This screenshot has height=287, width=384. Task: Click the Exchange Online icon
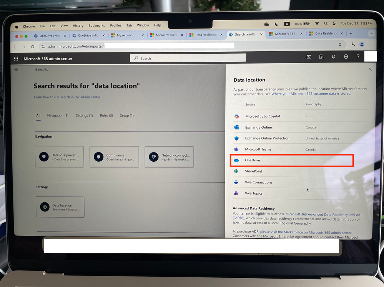(x=236, y=127)
